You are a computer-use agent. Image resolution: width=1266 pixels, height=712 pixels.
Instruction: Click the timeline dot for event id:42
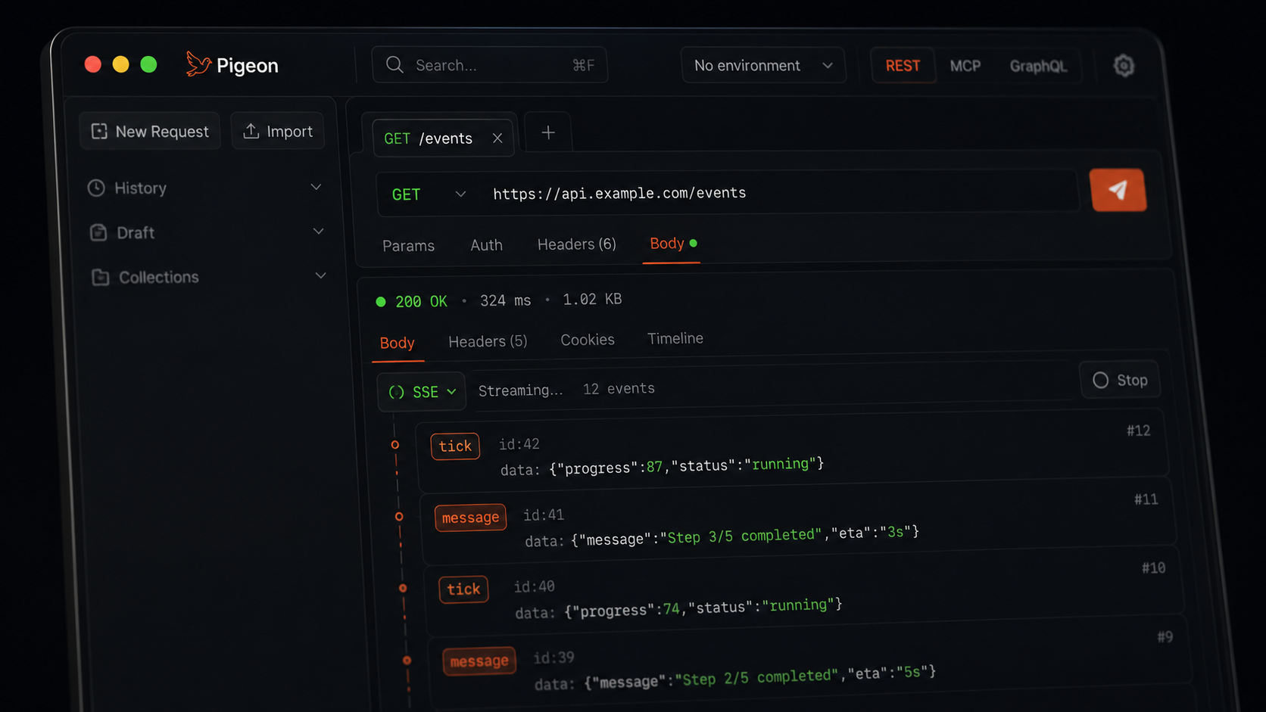(395, 445)
